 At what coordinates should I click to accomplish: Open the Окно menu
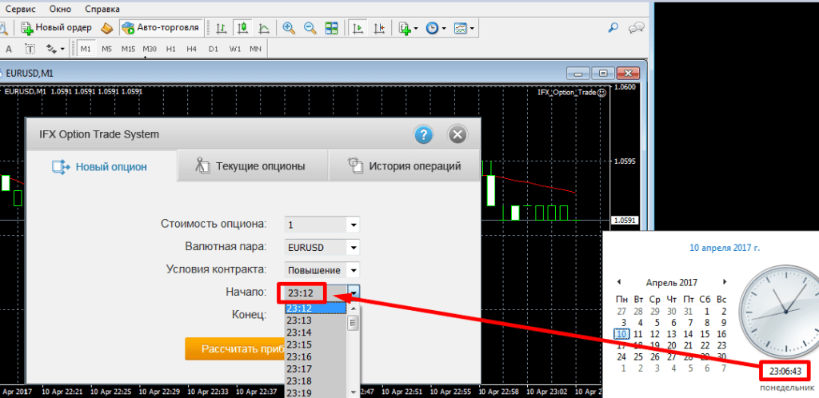(61, 9)
